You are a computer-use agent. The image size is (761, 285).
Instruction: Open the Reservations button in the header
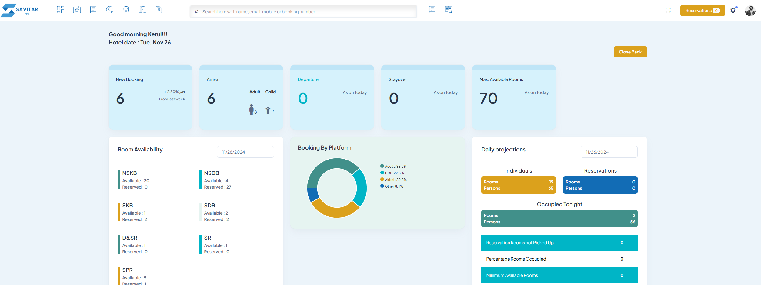coord(703,10)
